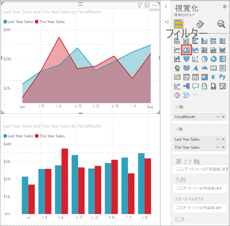The height and width of the screenshot is (226, 230).
Task: Open the Build visual fields tab
Action: pos(179,24)
